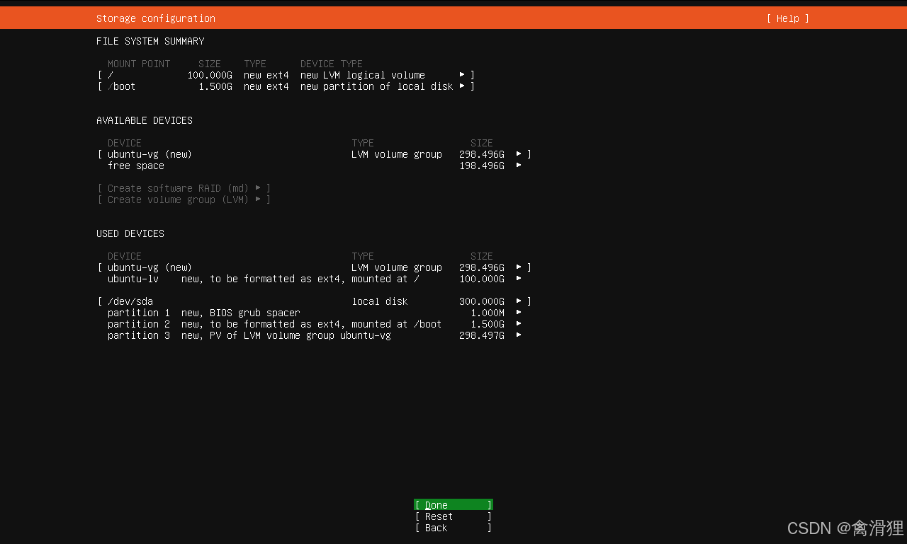Expand arrow for /boot mount point row

[462, 86]
